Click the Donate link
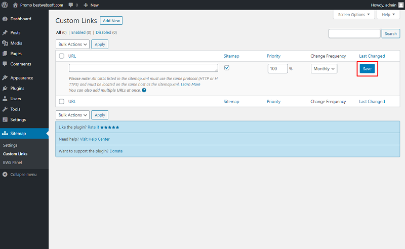This screenshot has height=249, width=405. [x=116, y=151]
